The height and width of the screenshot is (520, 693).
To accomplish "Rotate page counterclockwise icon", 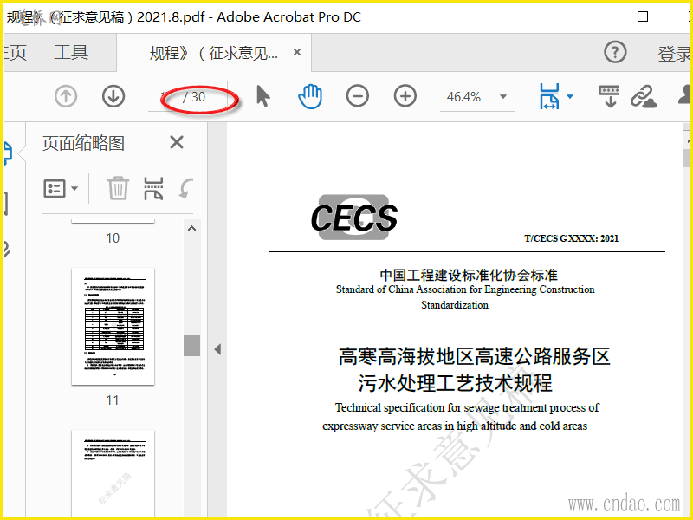I will (x=185, y=188).
